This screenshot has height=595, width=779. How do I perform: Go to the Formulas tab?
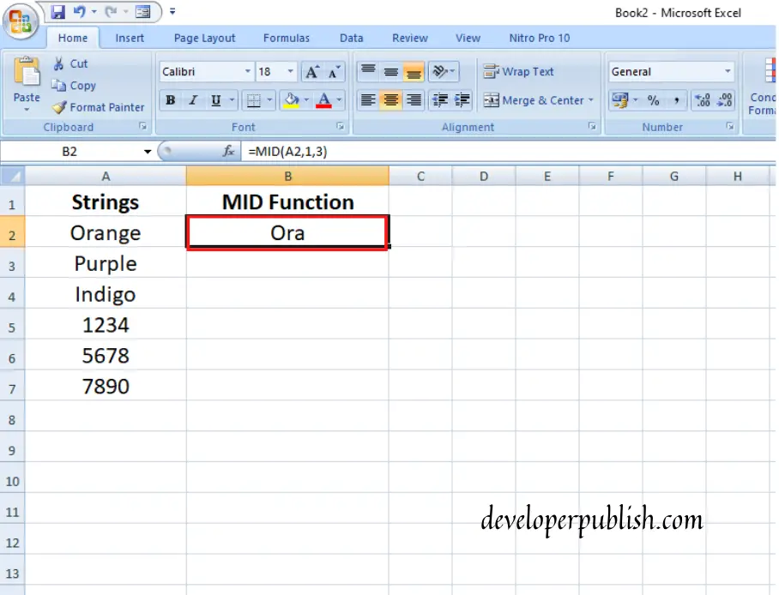click(x=287, y=38)
